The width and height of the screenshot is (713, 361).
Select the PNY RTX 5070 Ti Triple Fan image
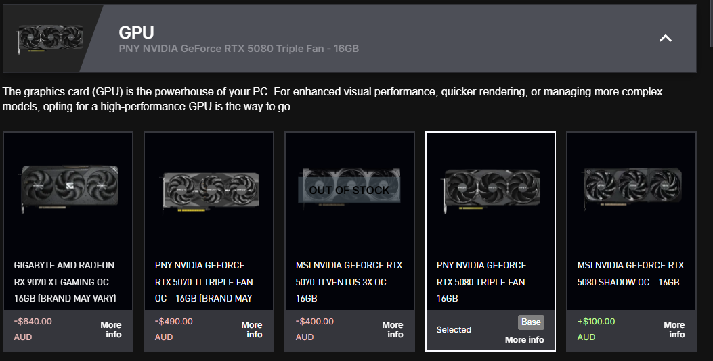point(211,193)
